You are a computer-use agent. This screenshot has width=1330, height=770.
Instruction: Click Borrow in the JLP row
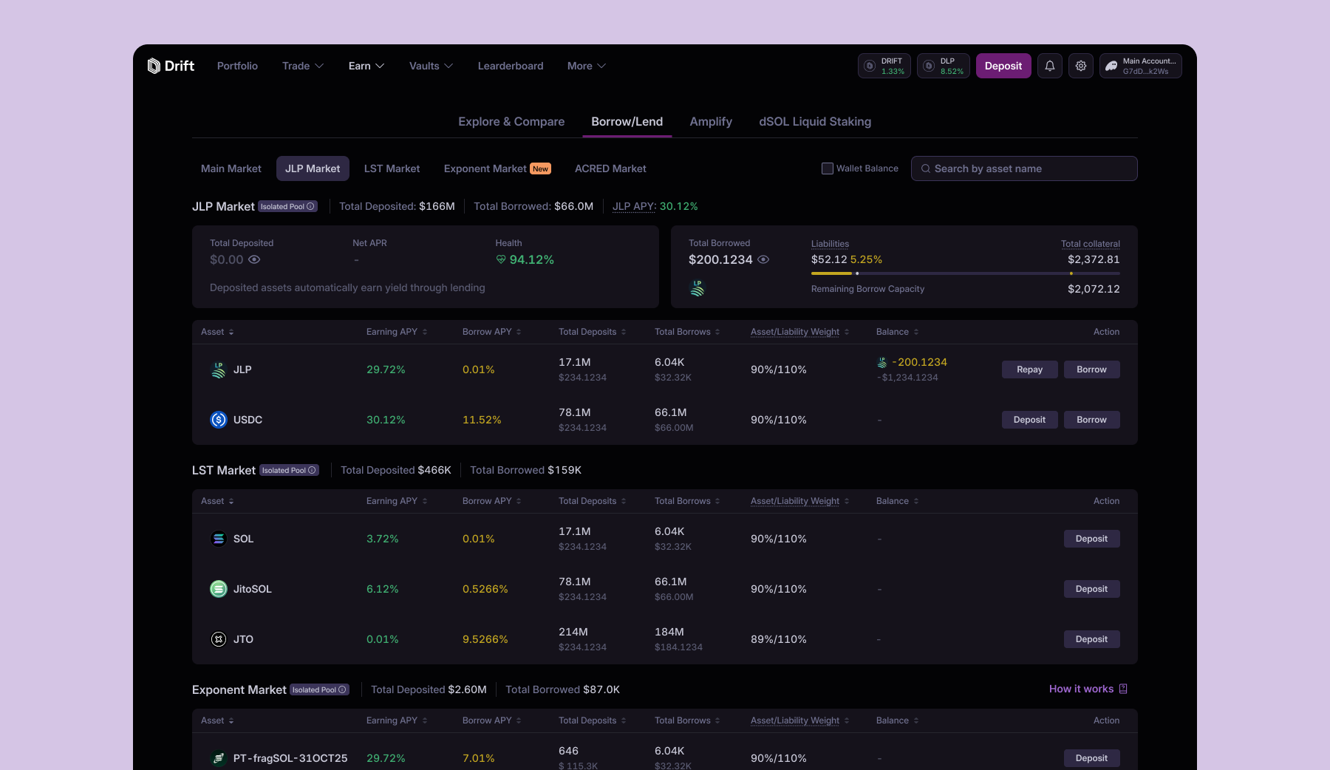click(x=1092, y=369)
